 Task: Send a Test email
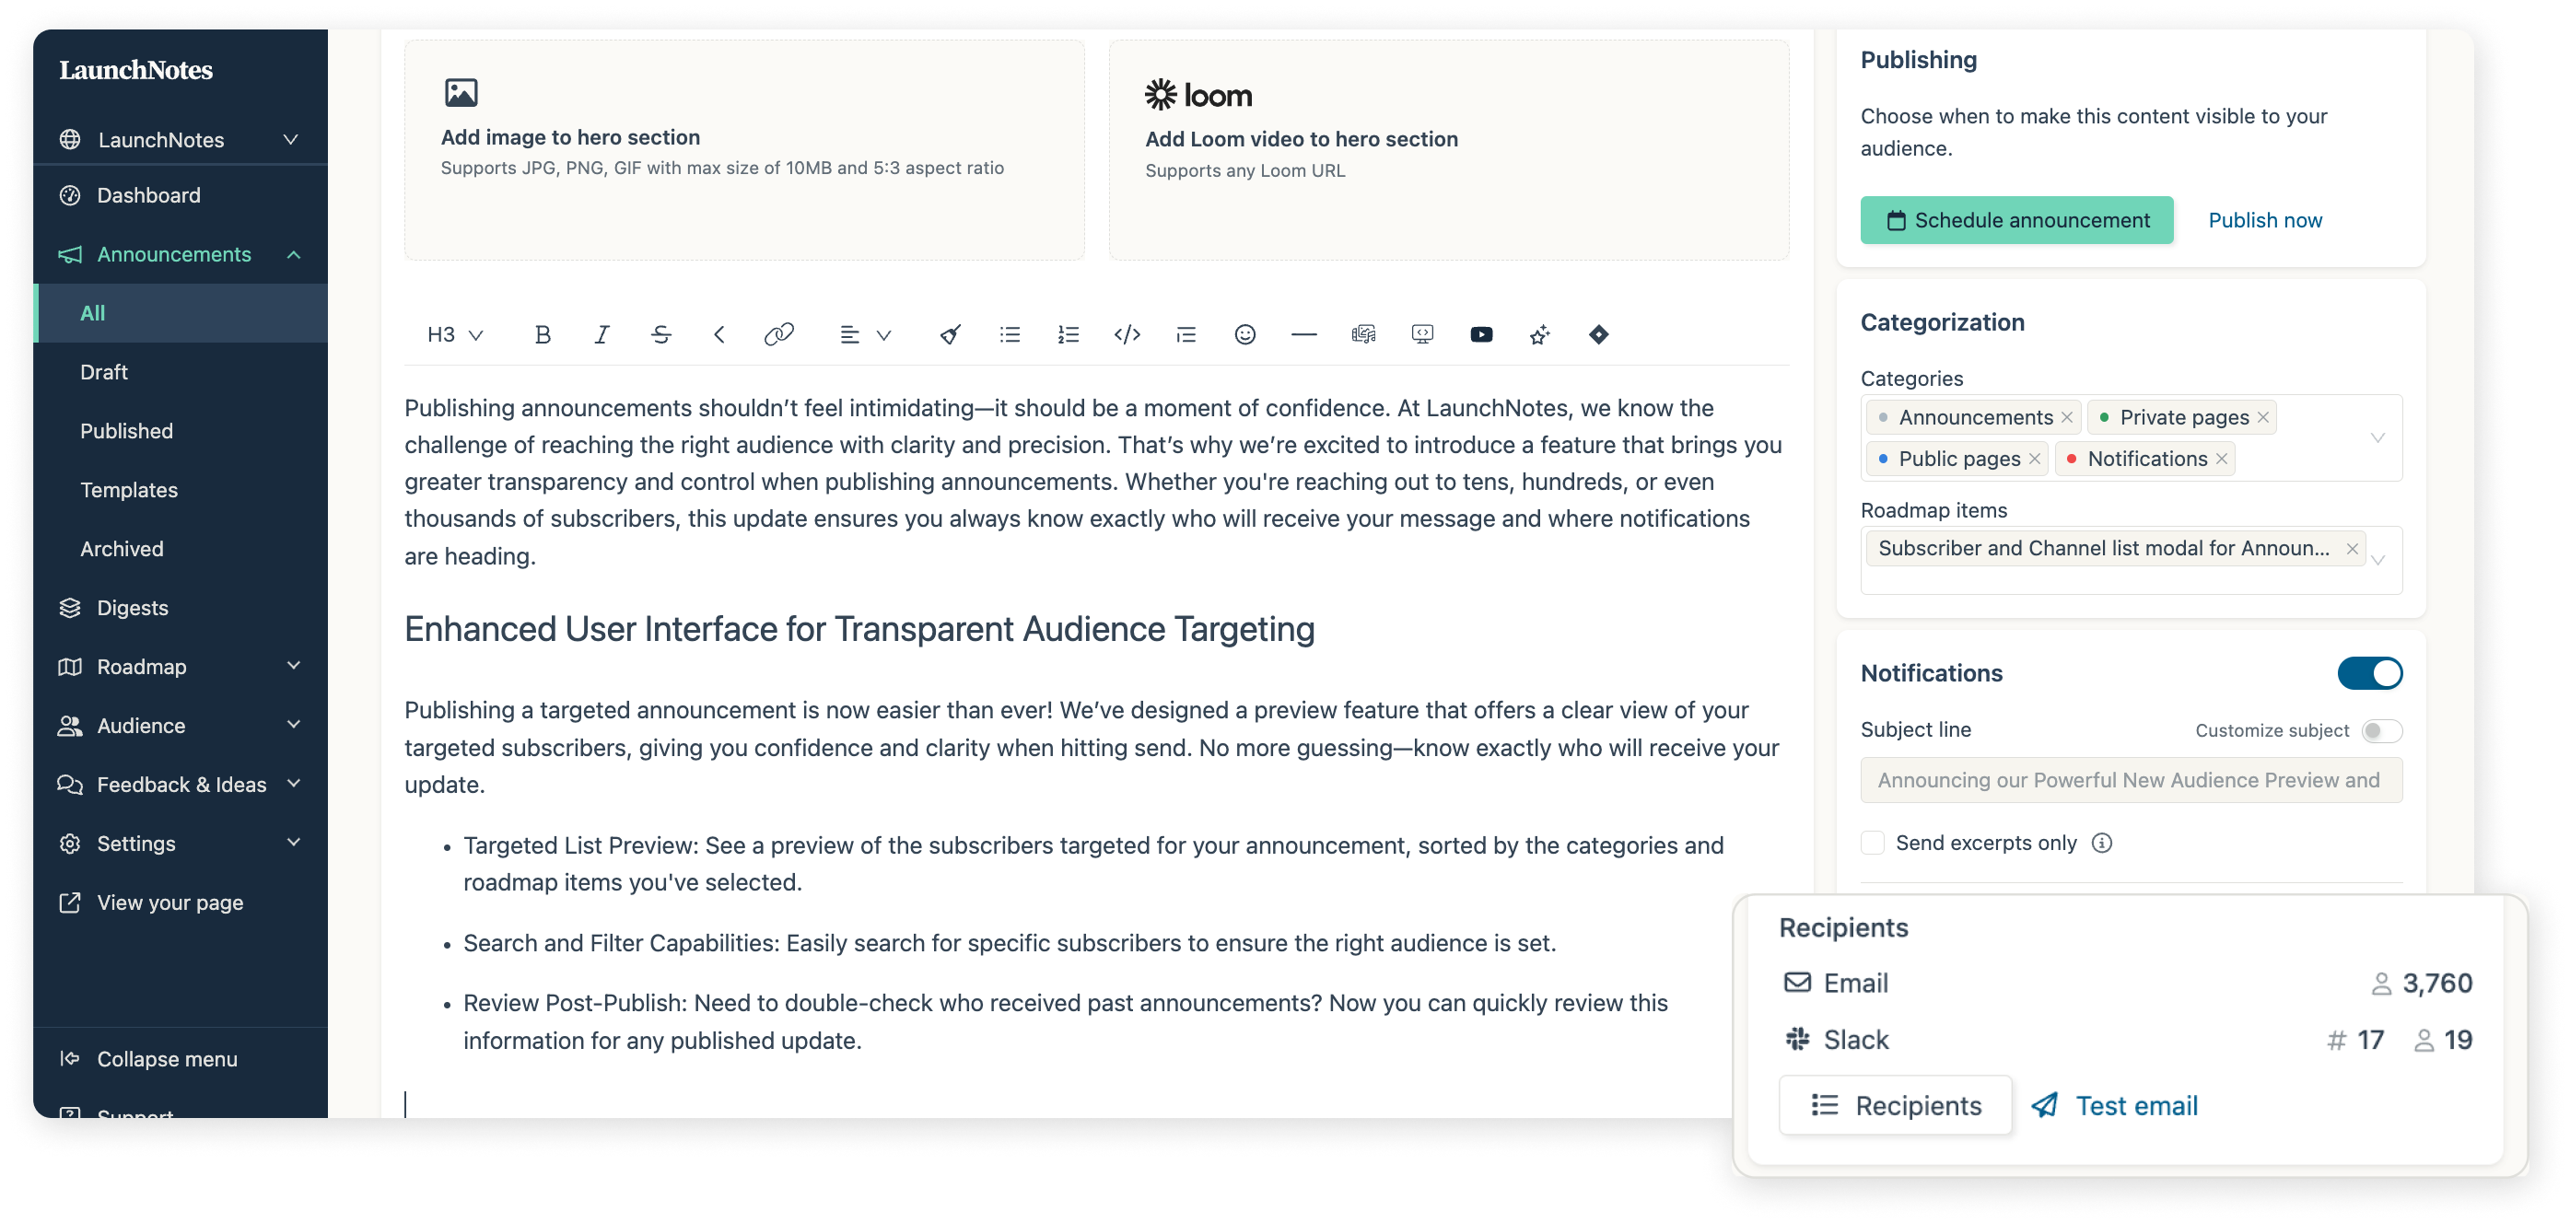click(2115, 1105)
